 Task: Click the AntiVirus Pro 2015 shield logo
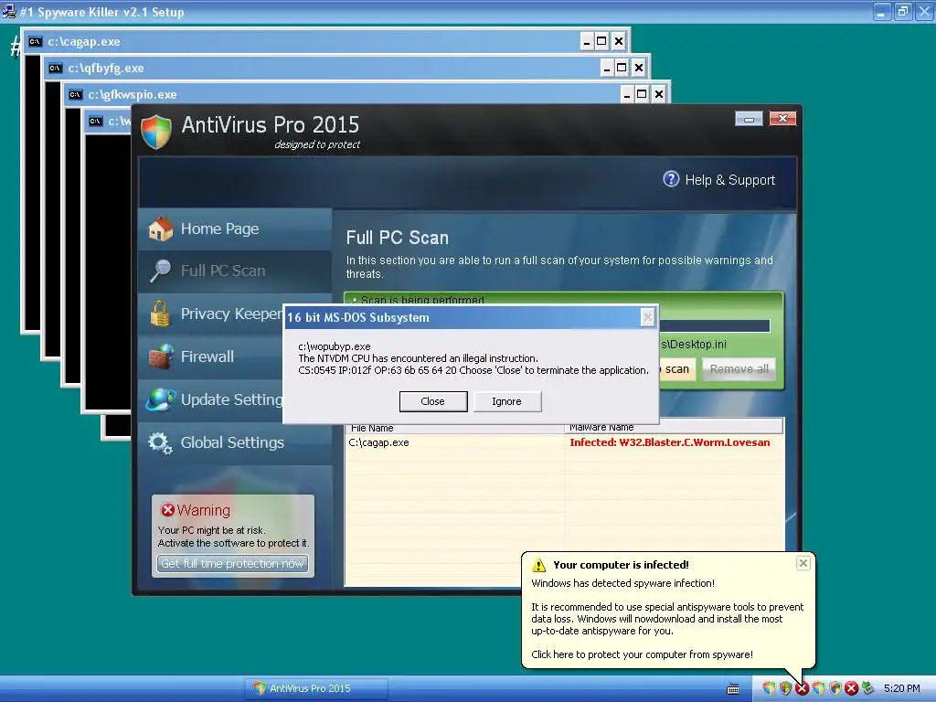(156, 132)
